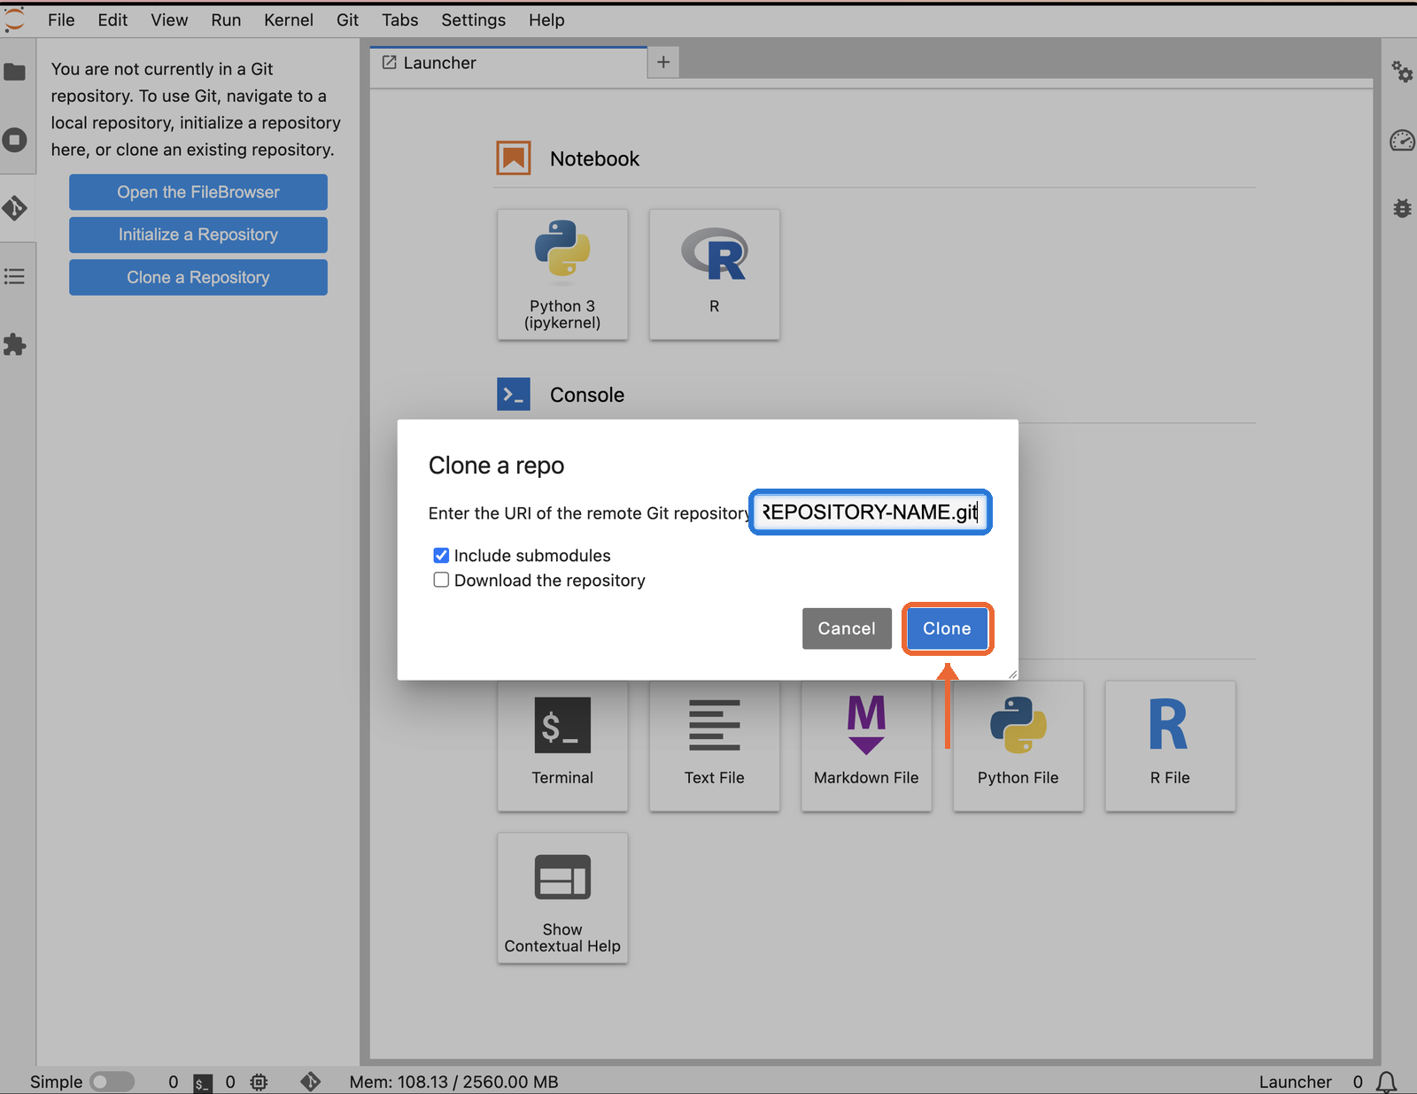Open the debugger bug icon
1417x1094 pixels.
coord(1402,208)
